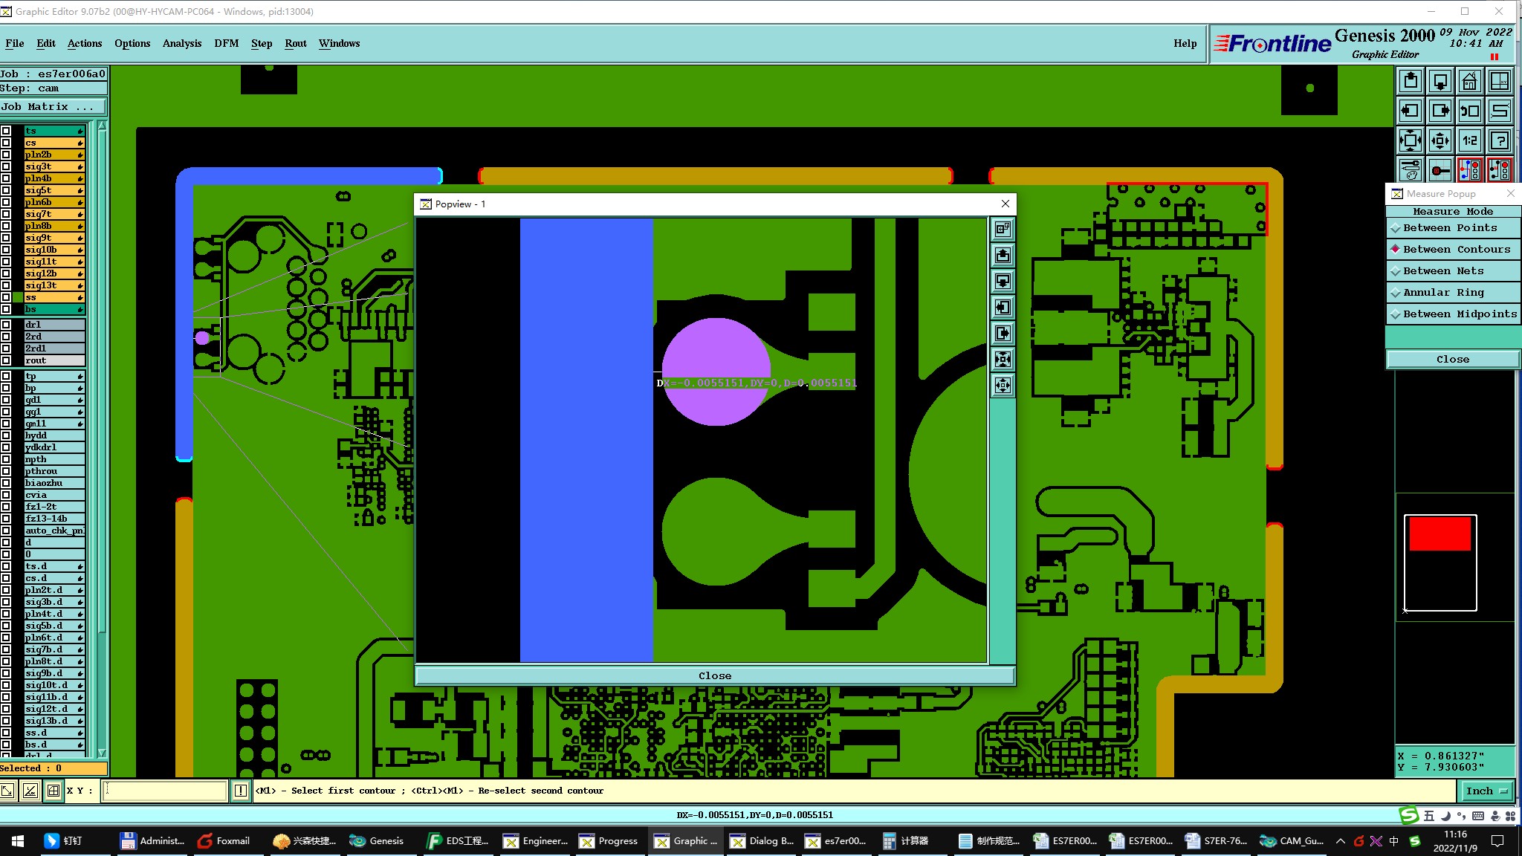Click the zoom-in arrows icon in Popview
The height and width of the screenshot is (856, 1522).
point(1003,360)
